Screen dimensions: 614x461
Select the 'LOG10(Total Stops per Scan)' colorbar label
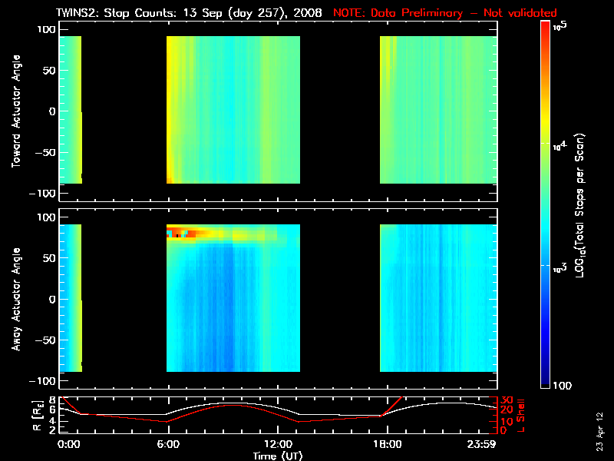click(x=580, y=205)
